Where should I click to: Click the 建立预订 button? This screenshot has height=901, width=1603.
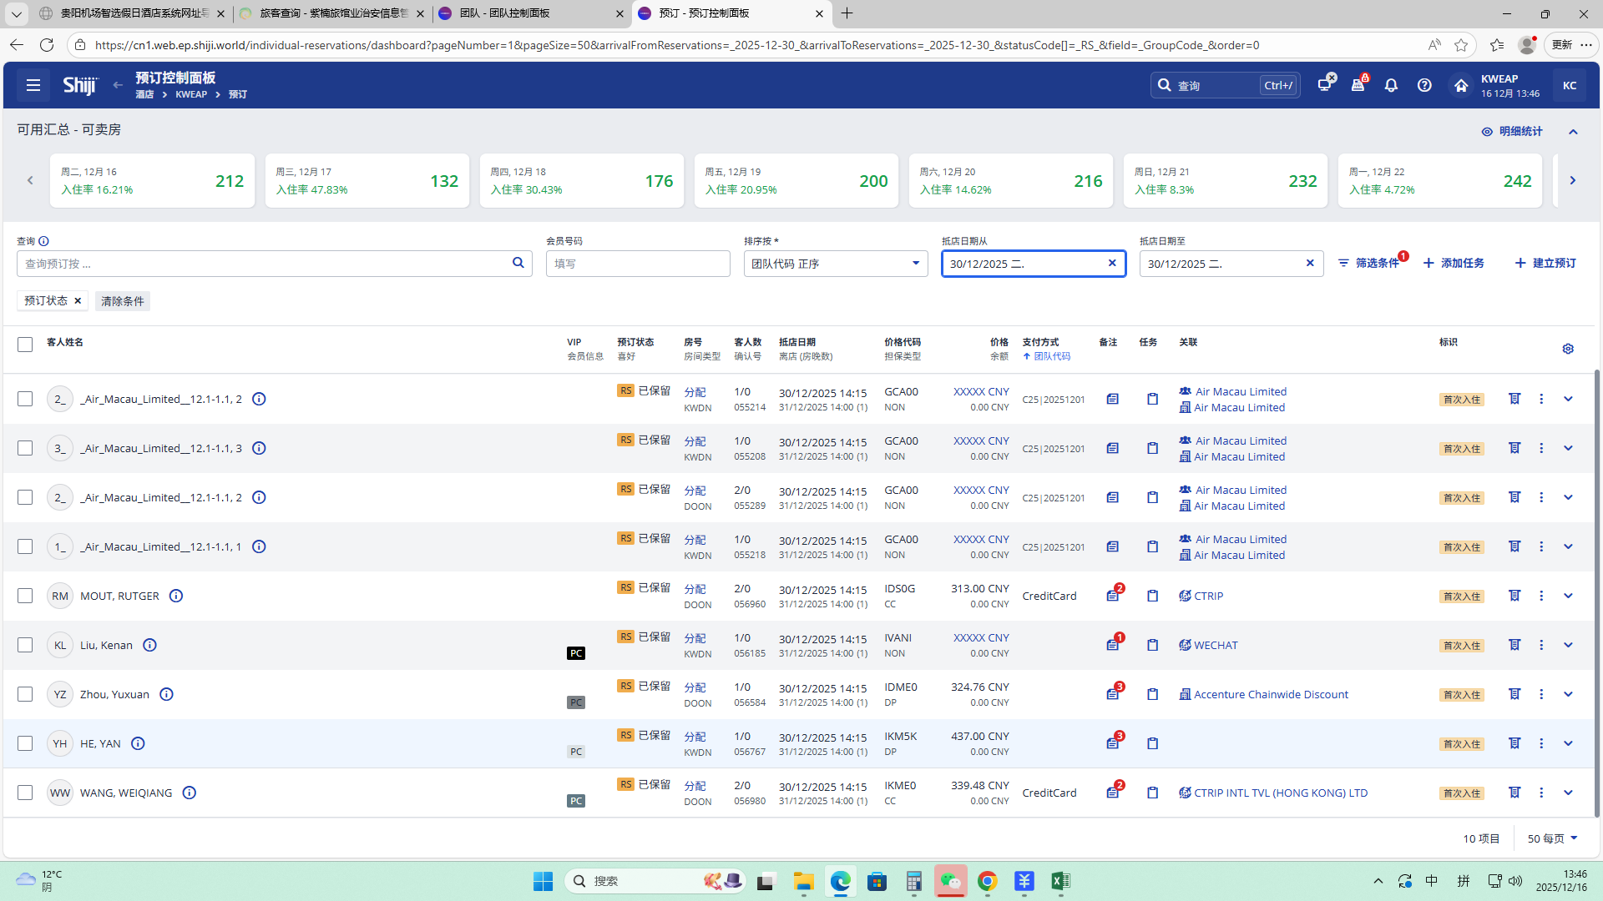click(x=1545, y=263)
